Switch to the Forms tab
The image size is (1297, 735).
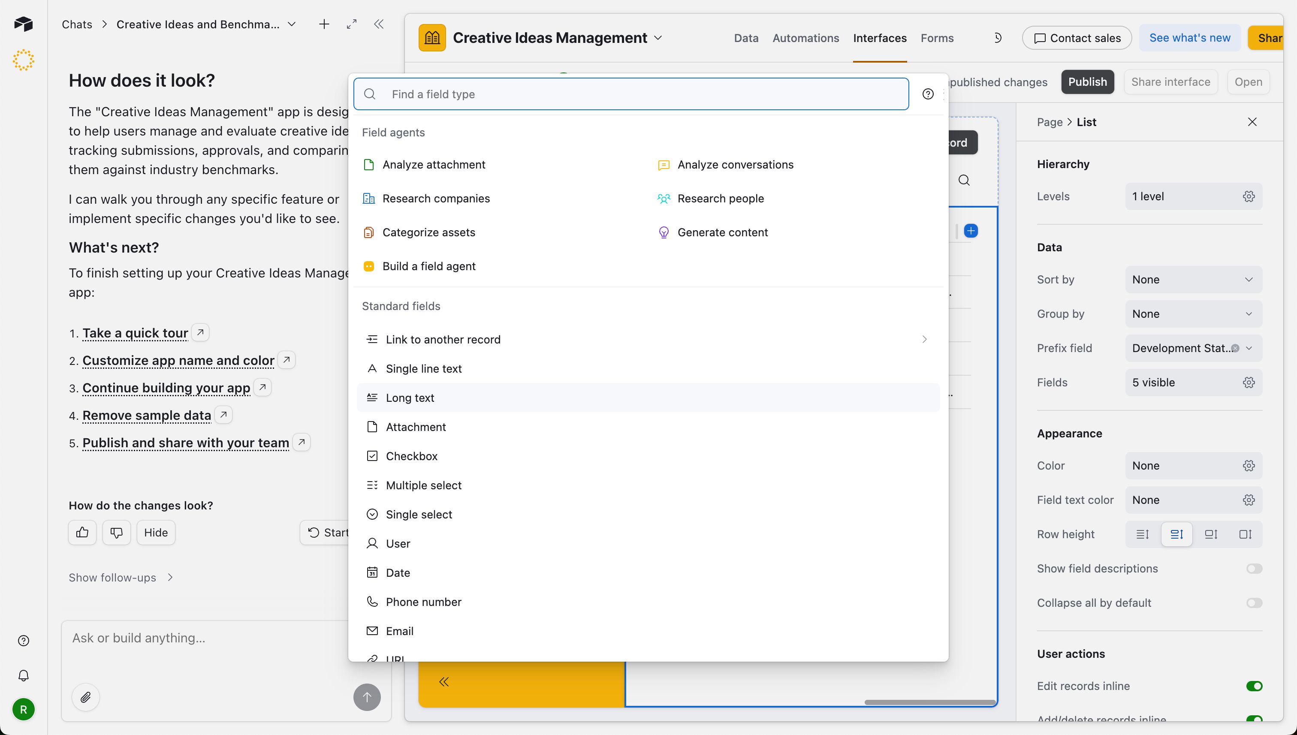coord(937,38)
